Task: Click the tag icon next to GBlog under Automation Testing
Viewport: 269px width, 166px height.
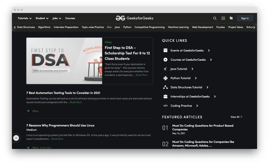Action: (x=28, y=111)
